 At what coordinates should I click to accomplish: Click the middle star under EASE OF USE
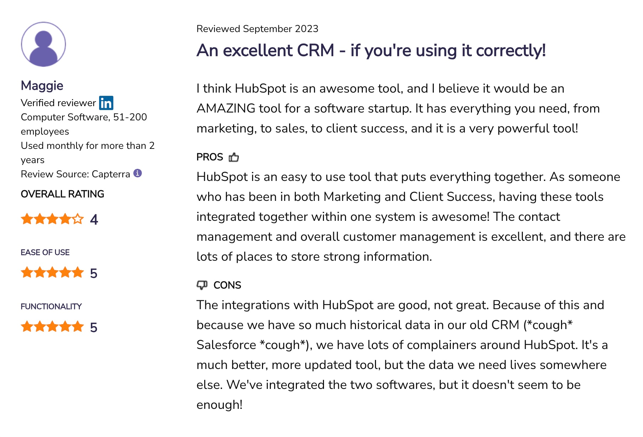tap(52, 273)
